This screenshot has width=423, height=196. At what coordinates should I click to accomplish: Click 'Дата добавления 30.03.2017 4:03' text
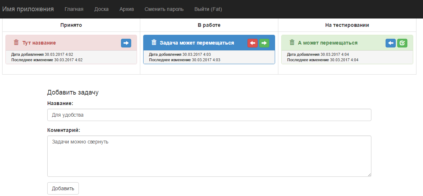pos(180,55)
